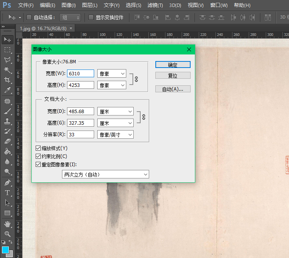Swap foreground and background colors
The height and width of the screenshot is (258, 289).
tap(10, 242)
